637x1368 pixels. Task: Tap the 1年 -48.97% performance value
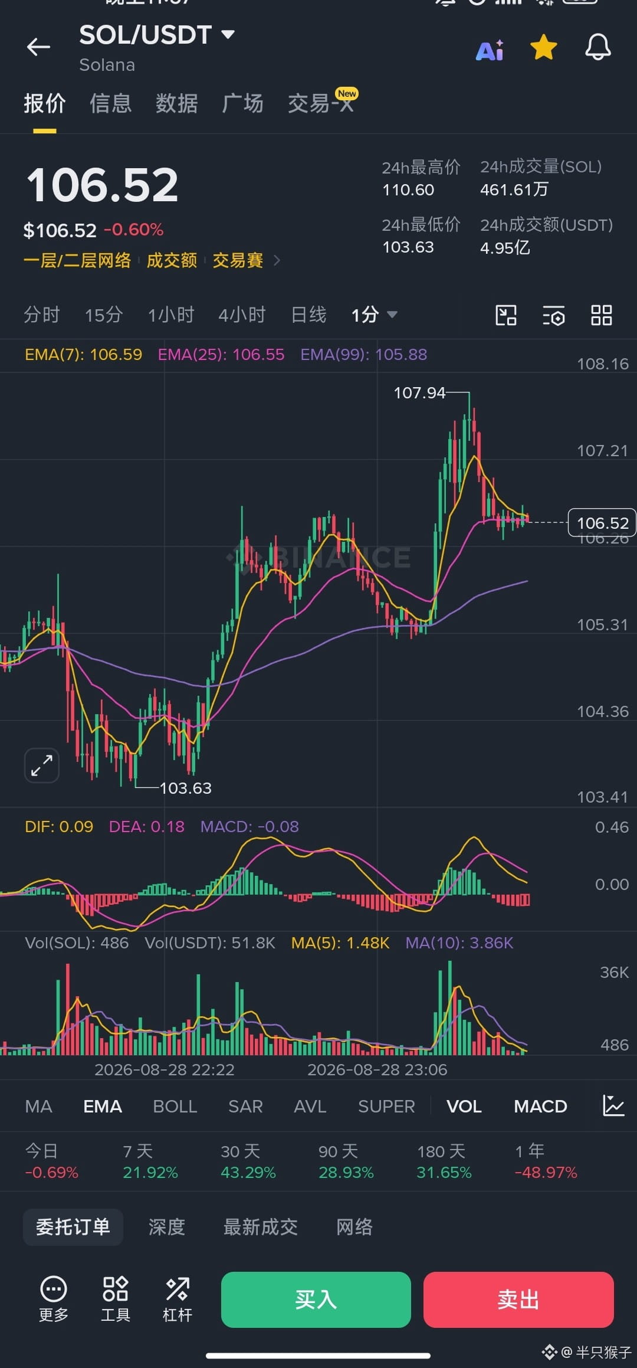546,1172
